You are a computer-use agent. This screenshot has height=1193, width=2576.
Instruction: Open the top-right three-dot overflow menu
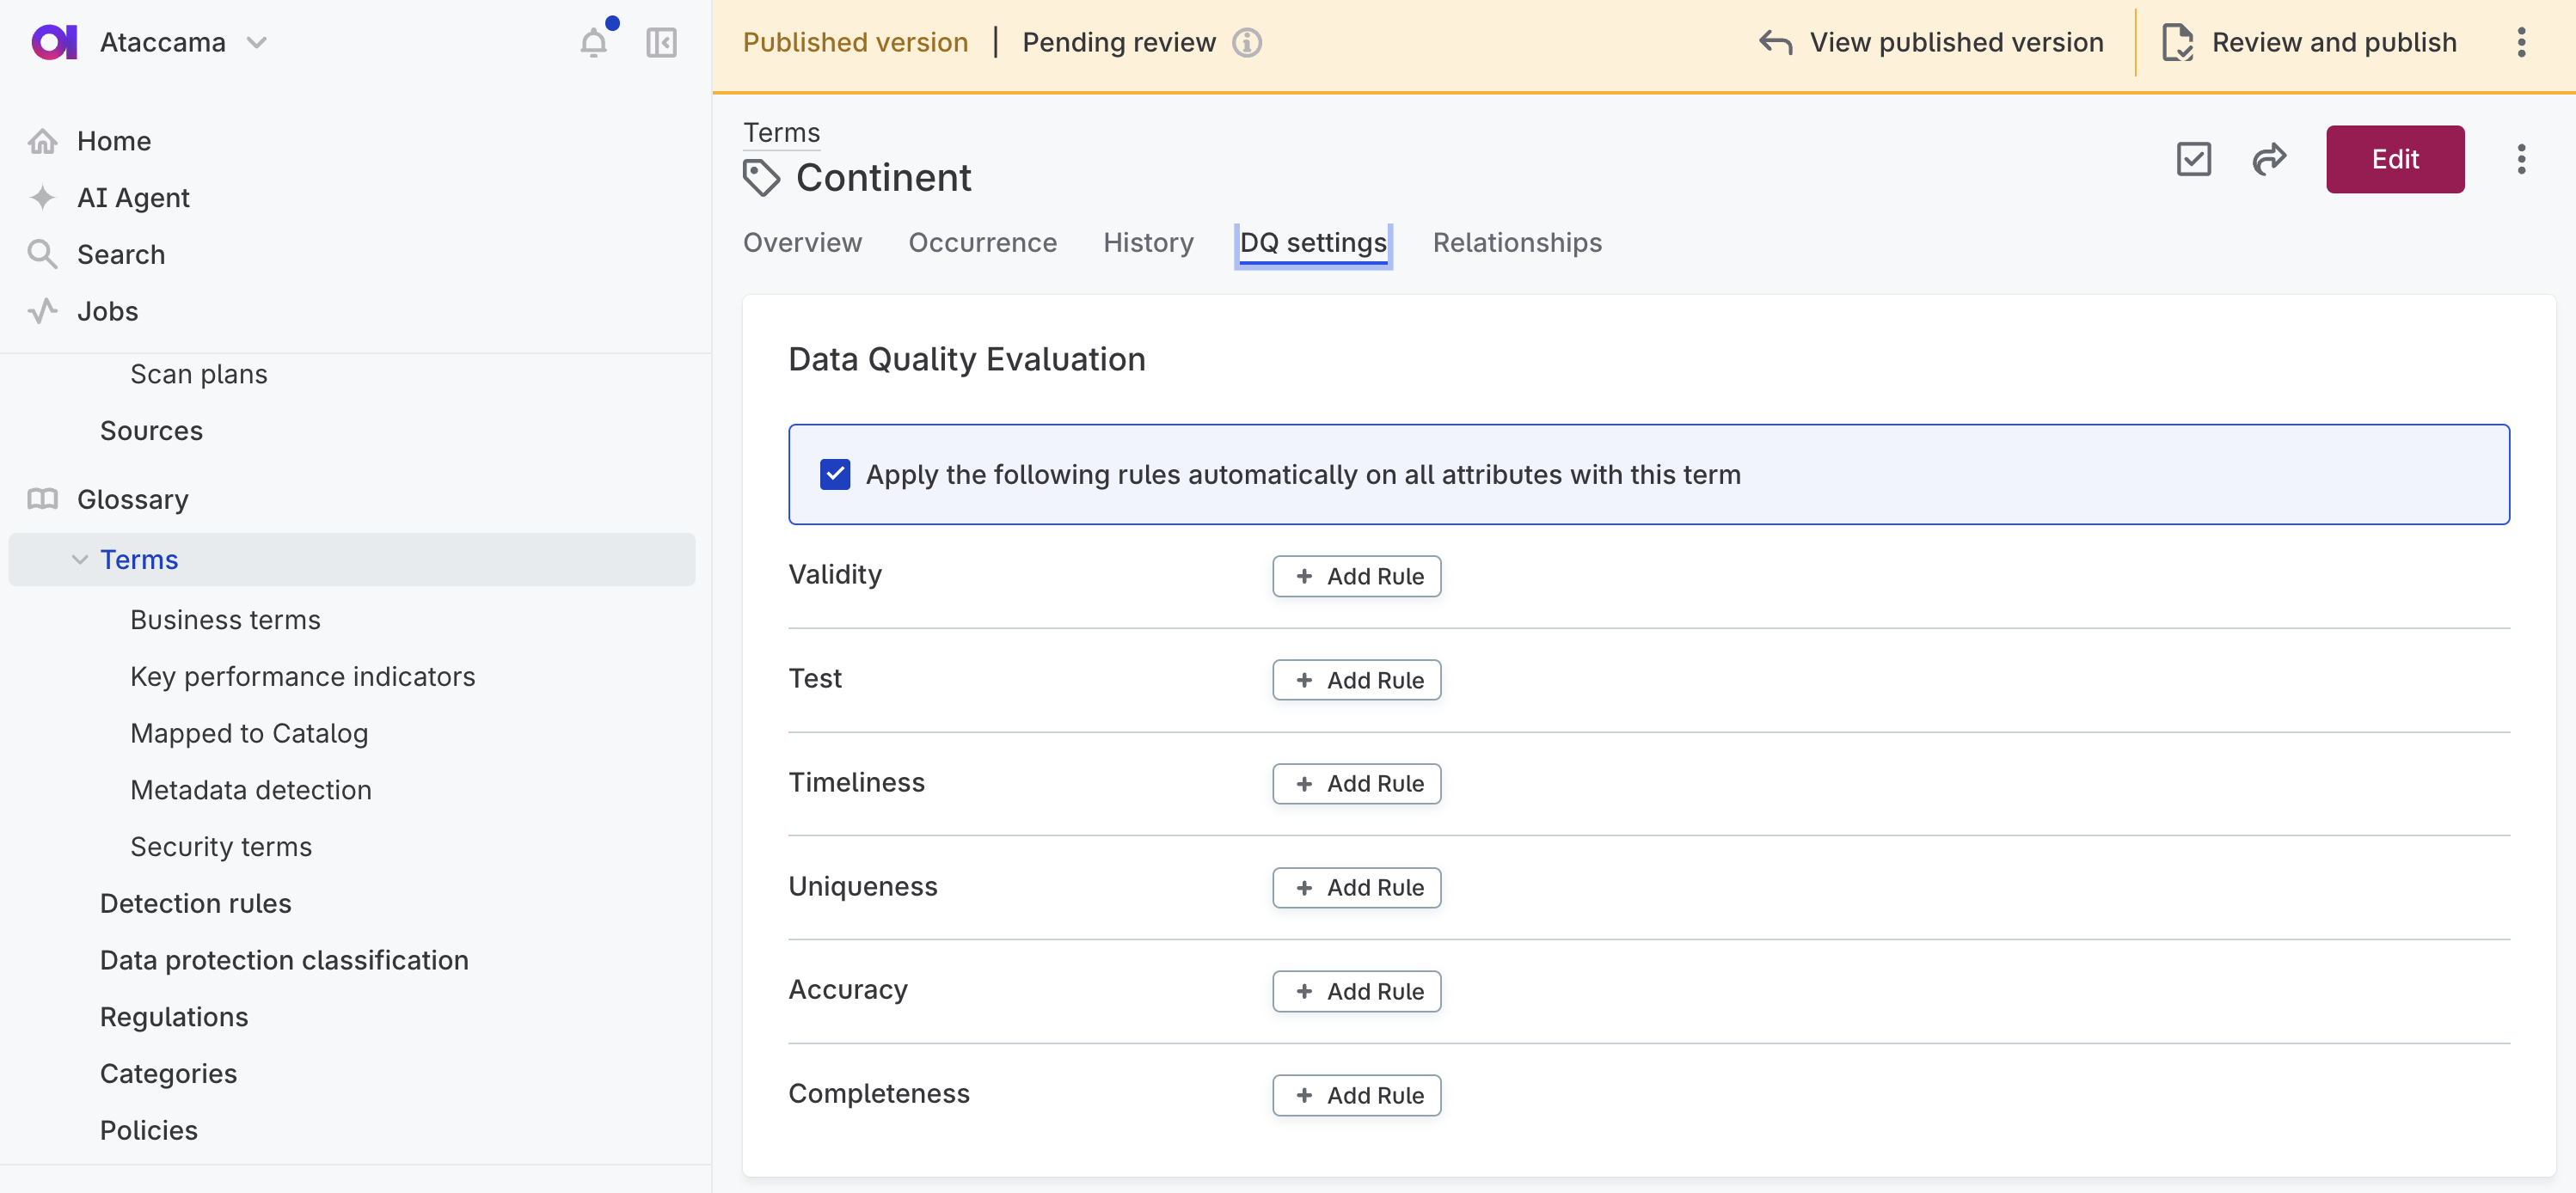click(2522, 42)
